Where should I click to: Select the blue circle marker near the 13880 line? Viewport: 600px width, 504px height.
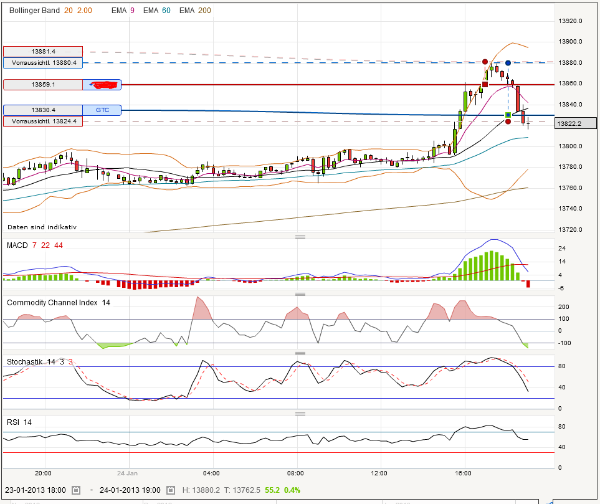pyautogui.click(x=508, y=63)
